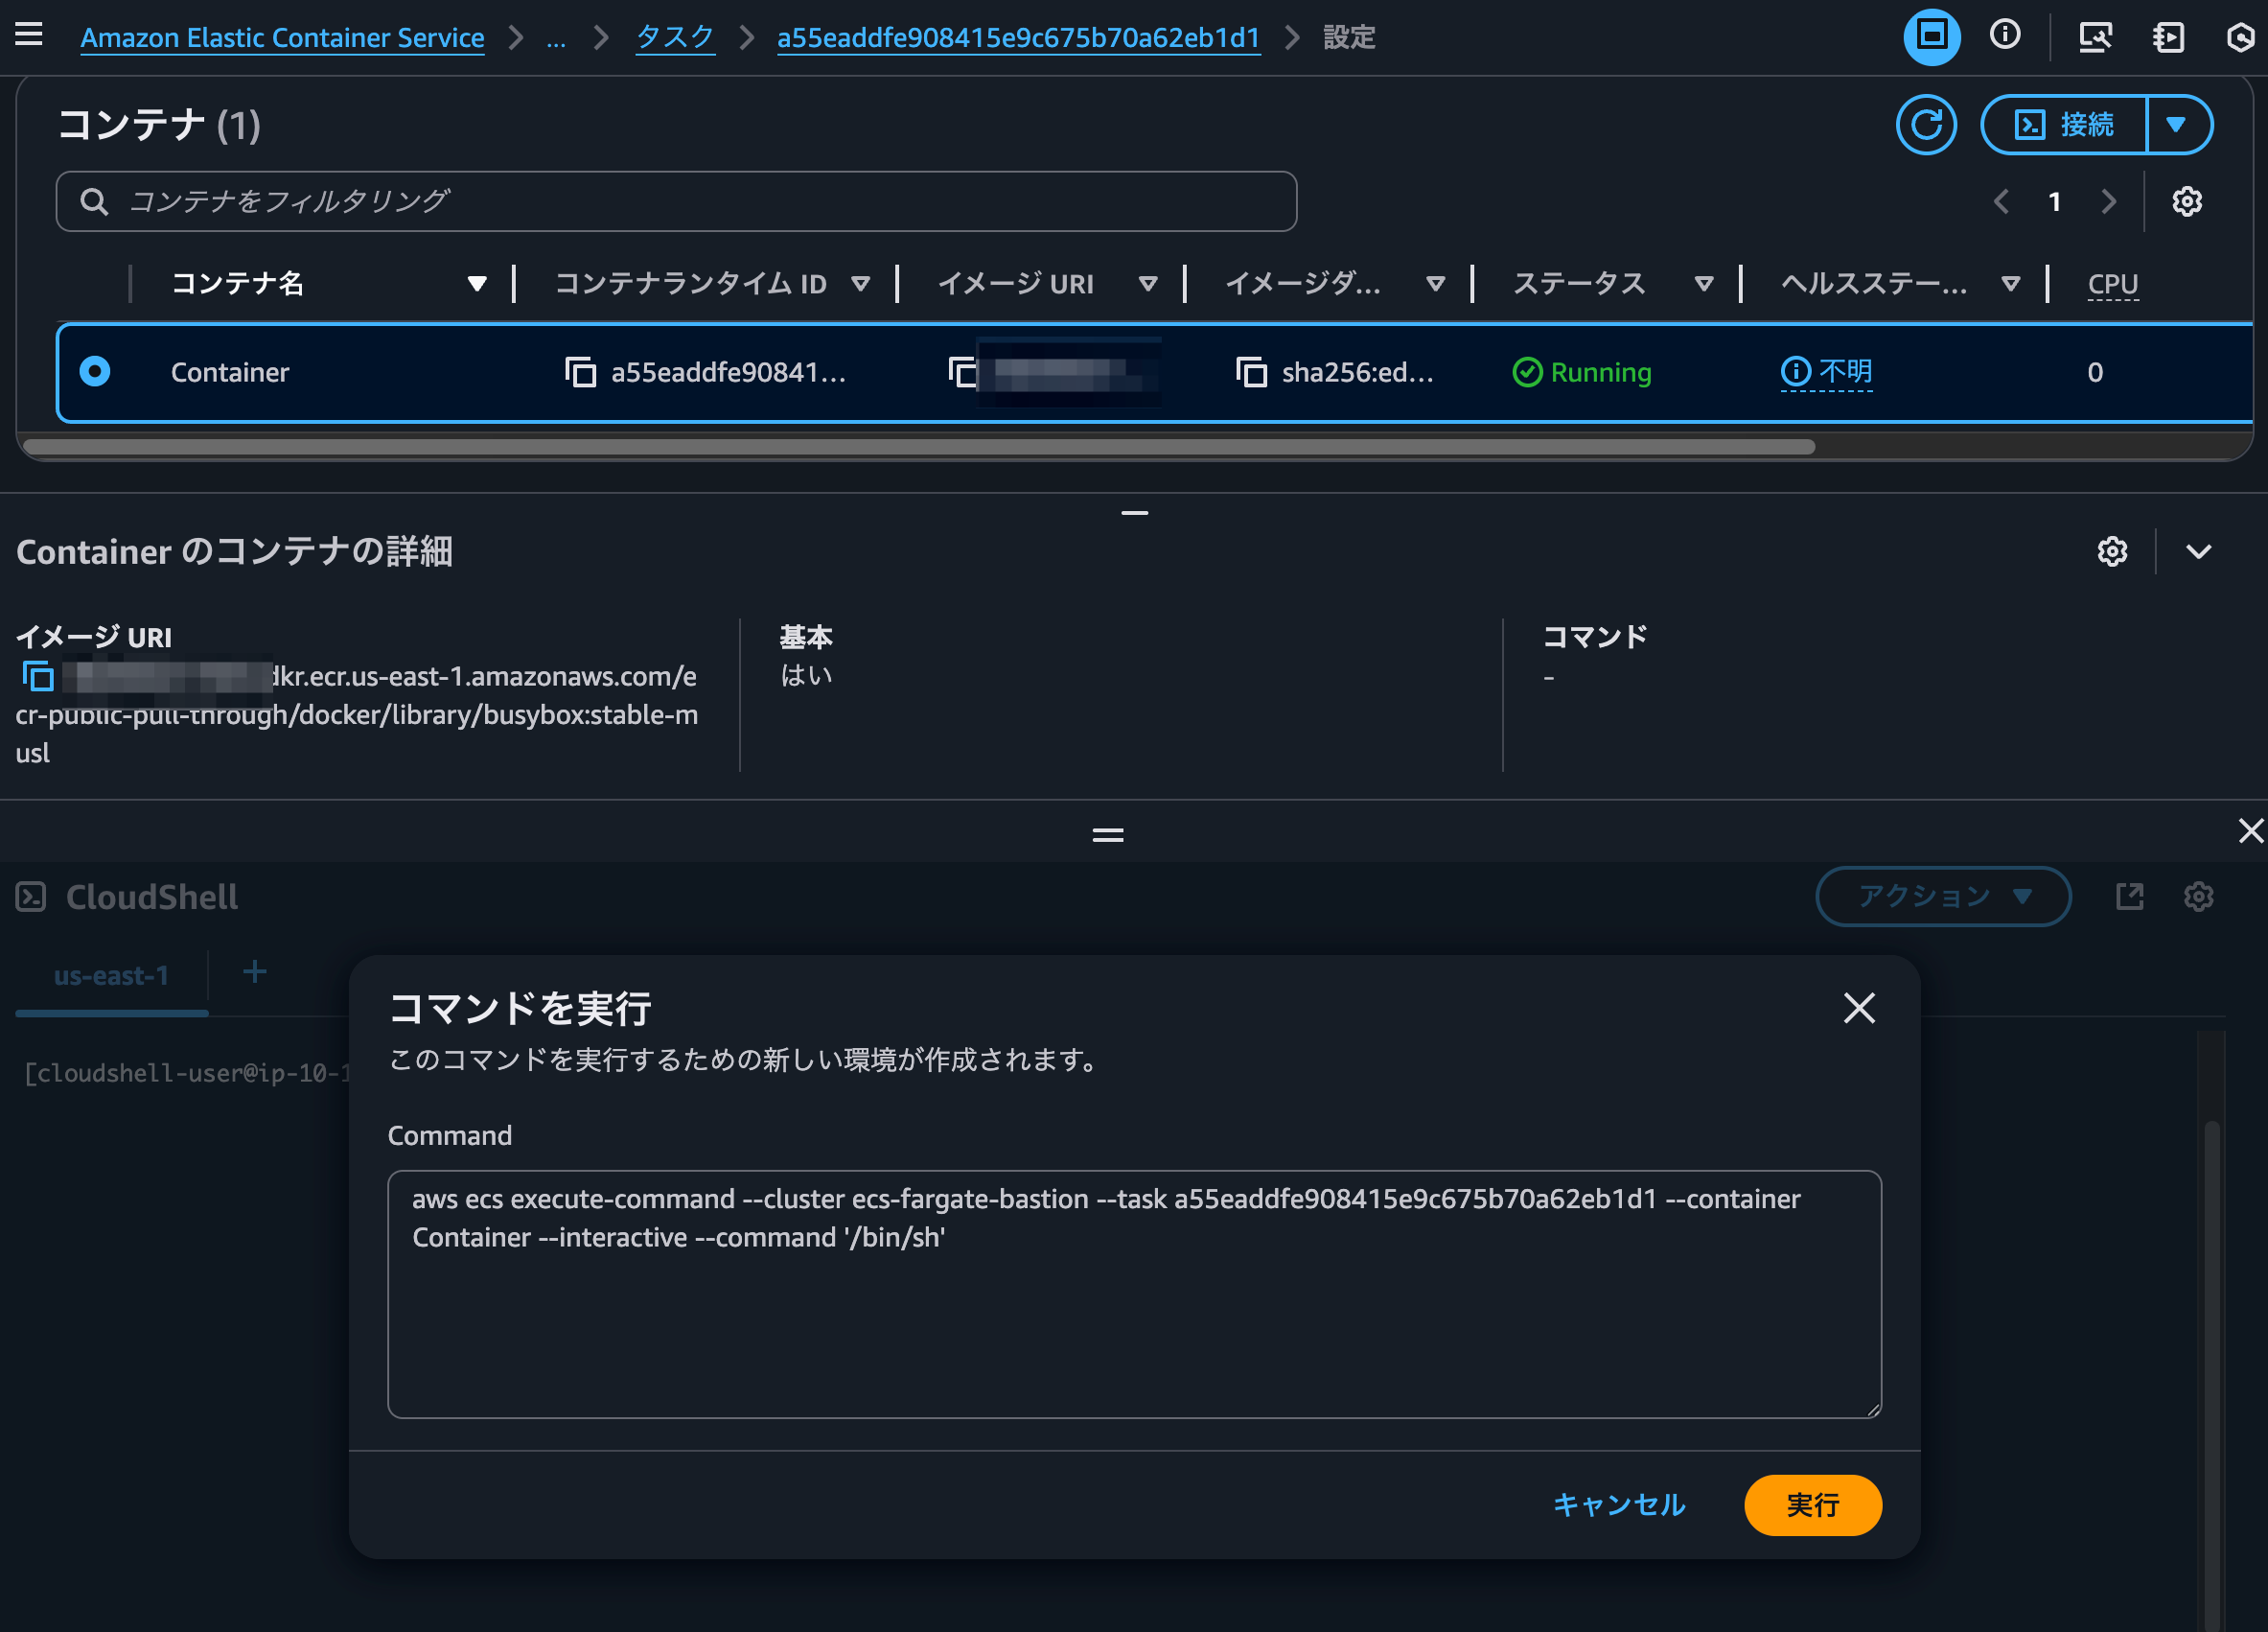Collapse the container details chevron
Screen dimensions: 2268x1632
[2198, 551]
